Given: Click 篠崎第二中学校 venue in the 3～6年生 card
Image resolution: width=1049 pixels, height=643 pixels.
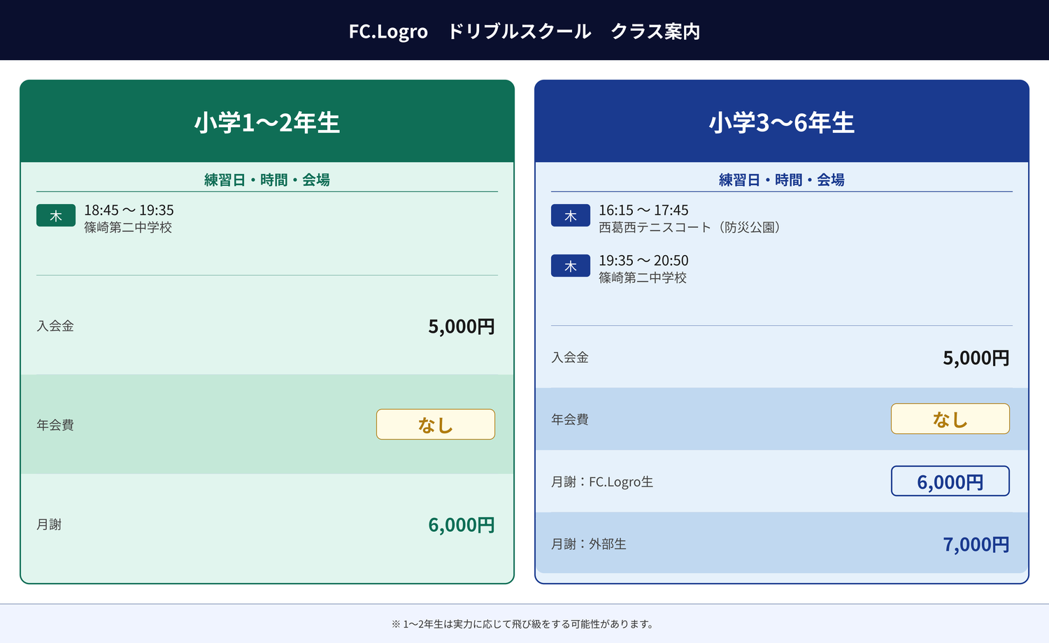Looking at the screenshot, I should point(643,278).
